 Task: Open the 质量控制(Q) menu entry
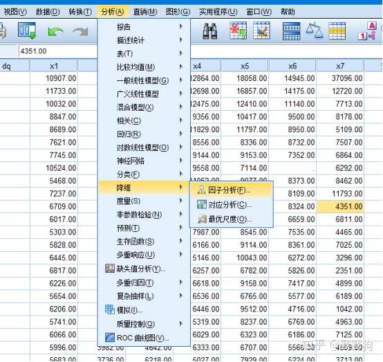(x=144, y=324)
